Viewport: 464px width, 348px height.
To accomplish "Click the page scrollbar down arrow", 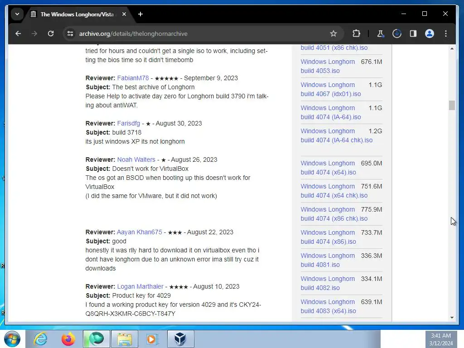I will (x=452, y=318).
